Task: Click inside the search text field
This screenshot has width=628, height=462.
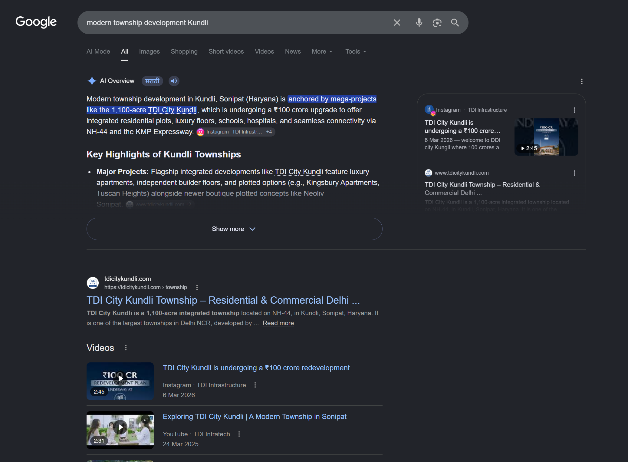Action: point(236,23)
